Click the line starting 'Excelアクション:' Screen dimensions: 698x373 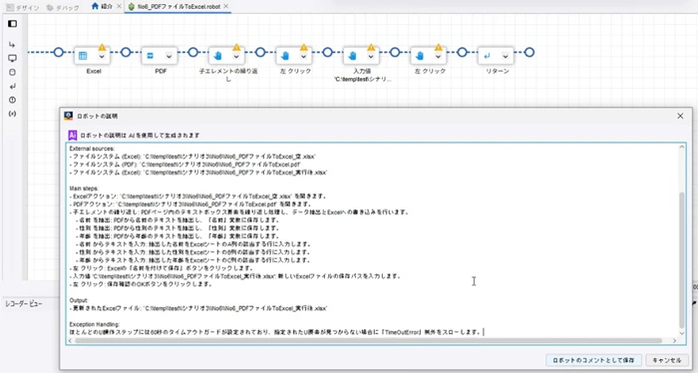(198, 196)
